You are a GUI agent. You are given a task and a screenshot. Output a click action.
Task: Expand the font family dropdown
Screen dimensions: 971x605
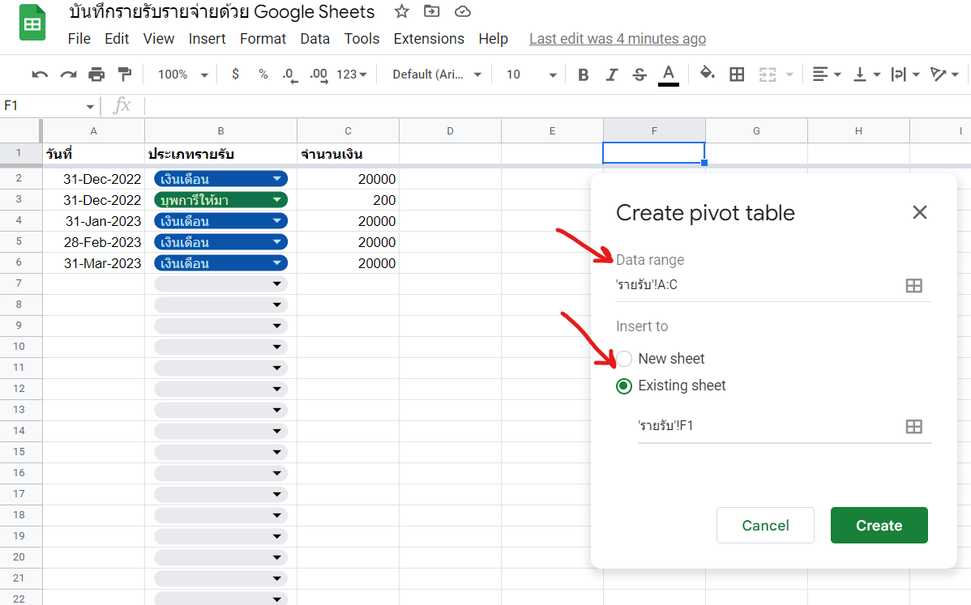437,74
